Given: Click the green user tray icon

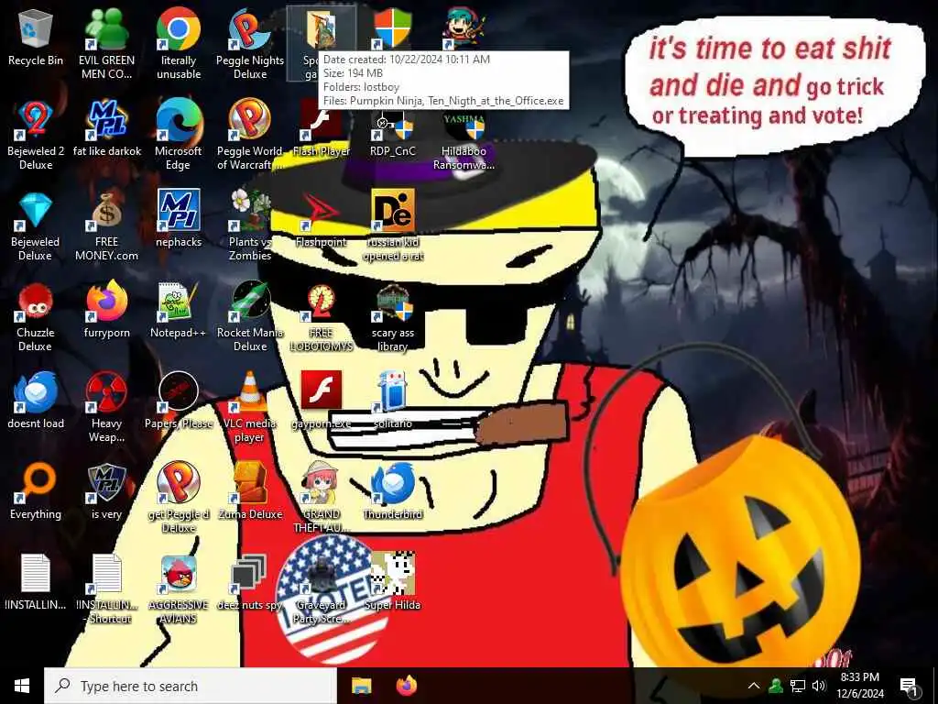Looking at the screenshot, I should click(776, 686).
